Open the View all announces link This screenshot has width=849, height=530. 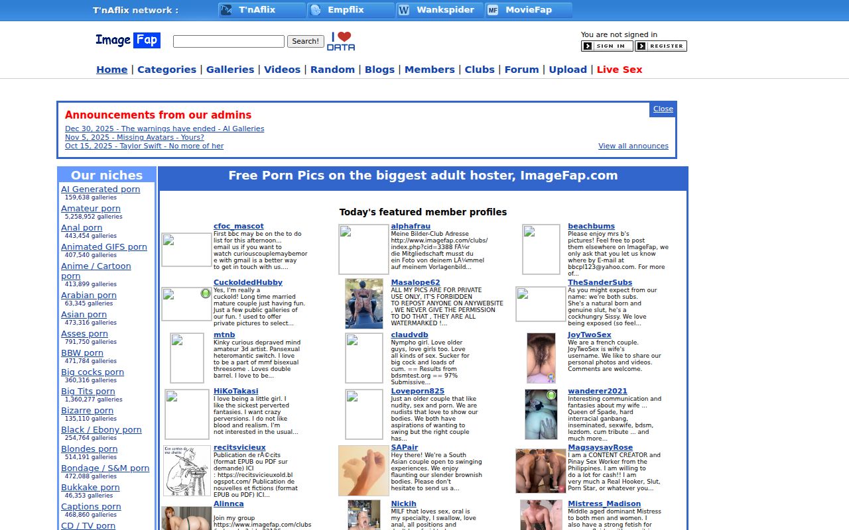[x=633, y=146]
